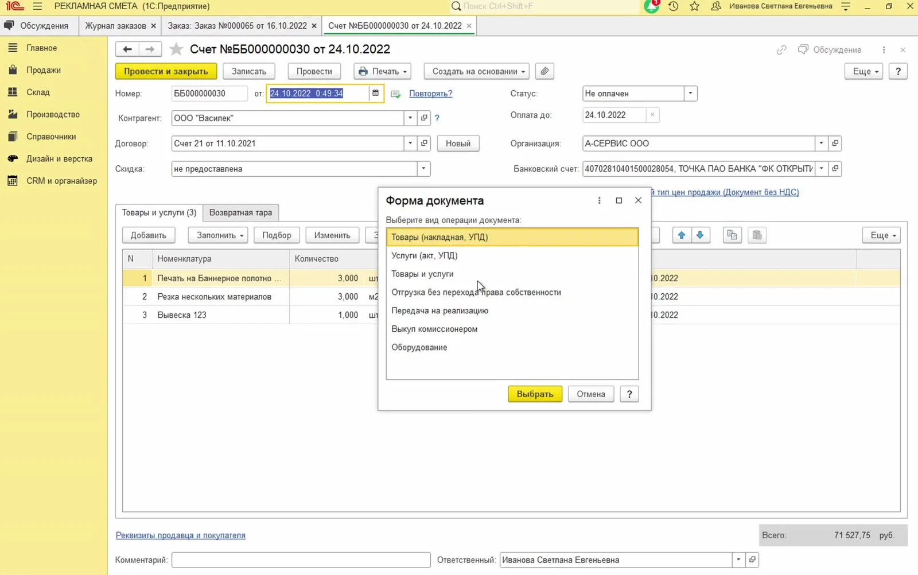
Task: Switch to Журнал заказов tab
Action: (116, 26)
